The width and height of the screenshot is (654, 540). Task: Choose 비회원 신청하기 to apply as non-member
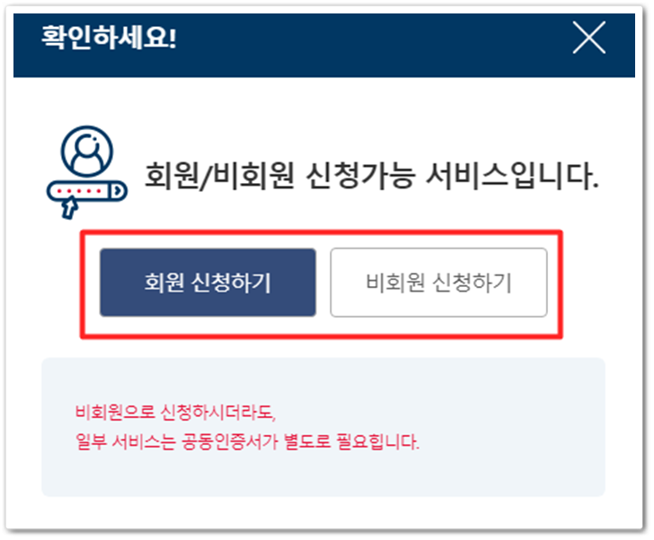[x=438, y=283]
